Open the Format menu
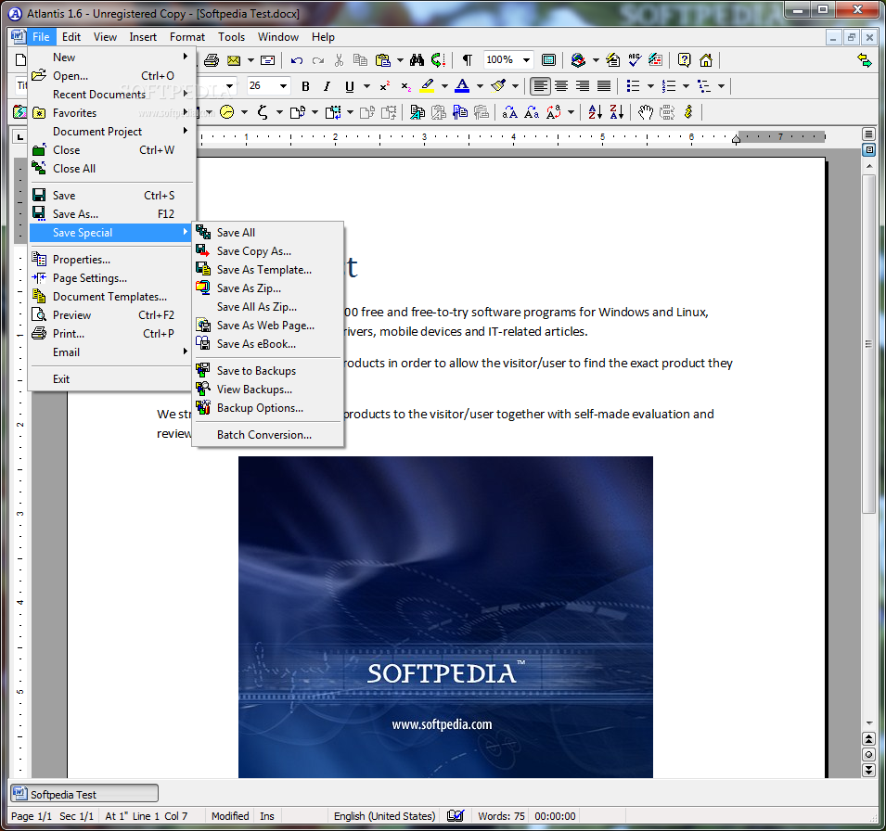This screenshot has height=831, width=886. (187, 37)
